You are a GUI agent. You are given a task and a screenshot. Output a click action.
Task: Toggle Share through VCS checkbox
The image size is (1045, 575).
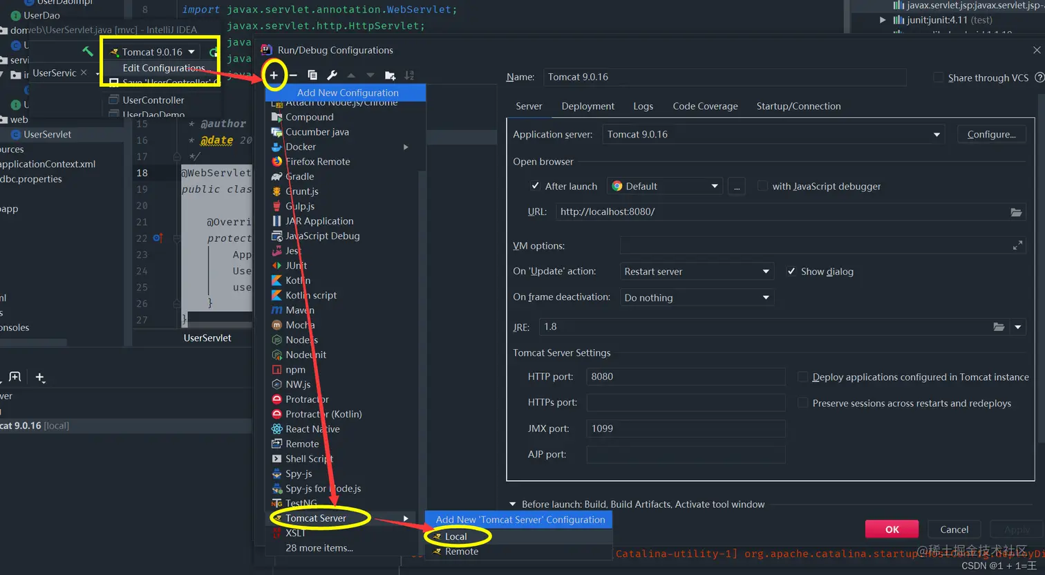[x=938, y=77]
